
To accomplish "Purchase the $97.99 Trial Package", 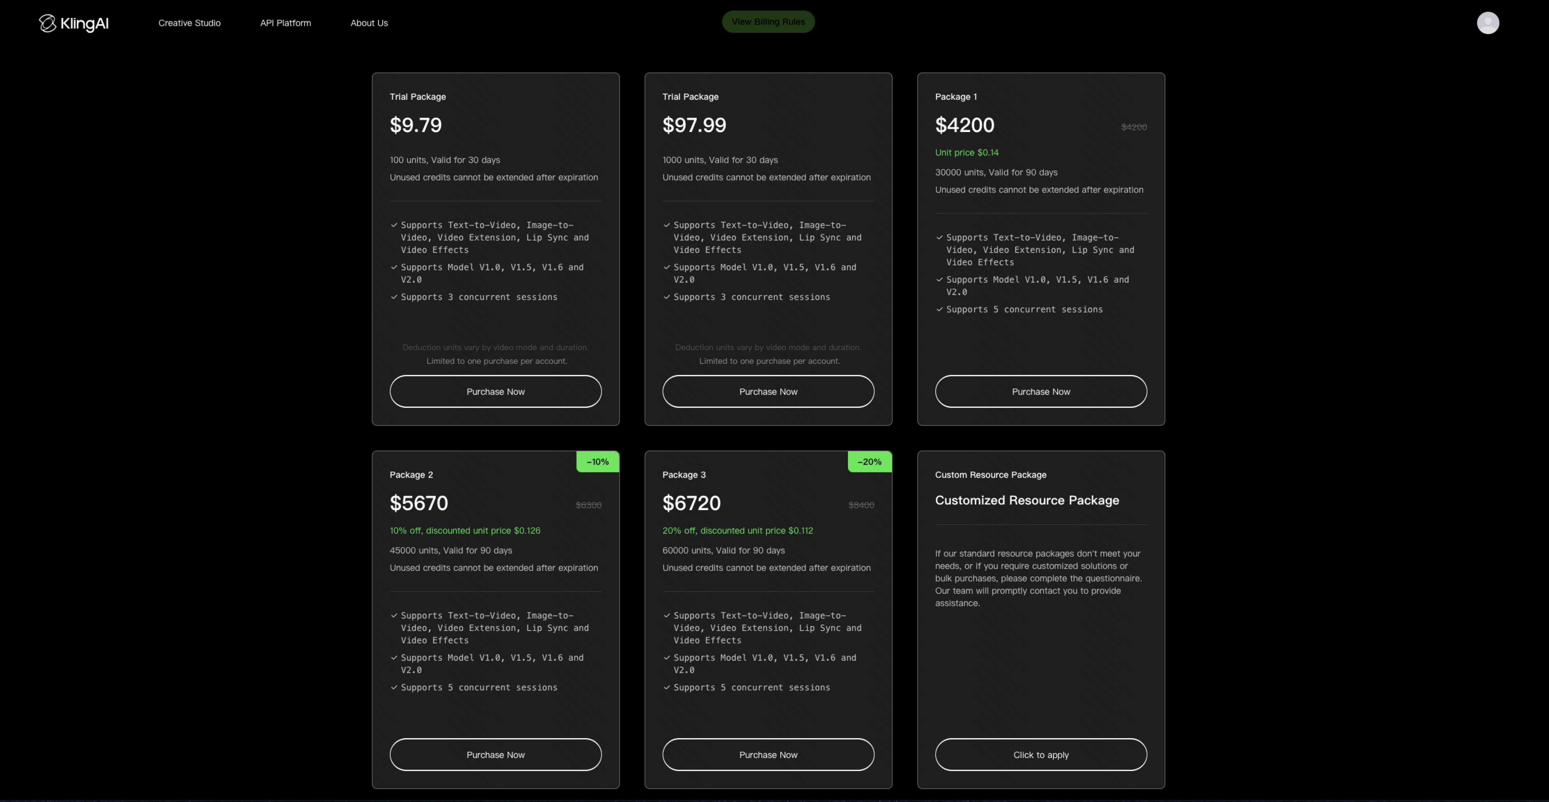I will (x=768, y=391).
